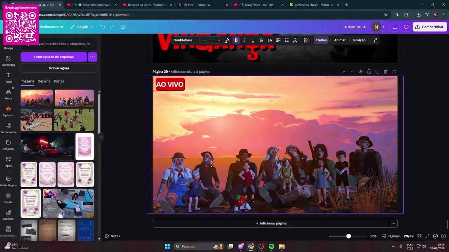Show hidden system tray icons
Screen dimensions: 449x252
(x=393, y=246)
